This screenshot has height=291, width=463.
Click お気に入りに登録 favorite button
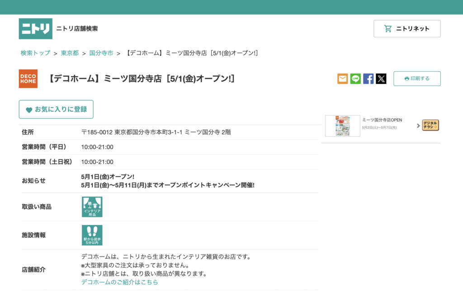(x=56, y=109)
